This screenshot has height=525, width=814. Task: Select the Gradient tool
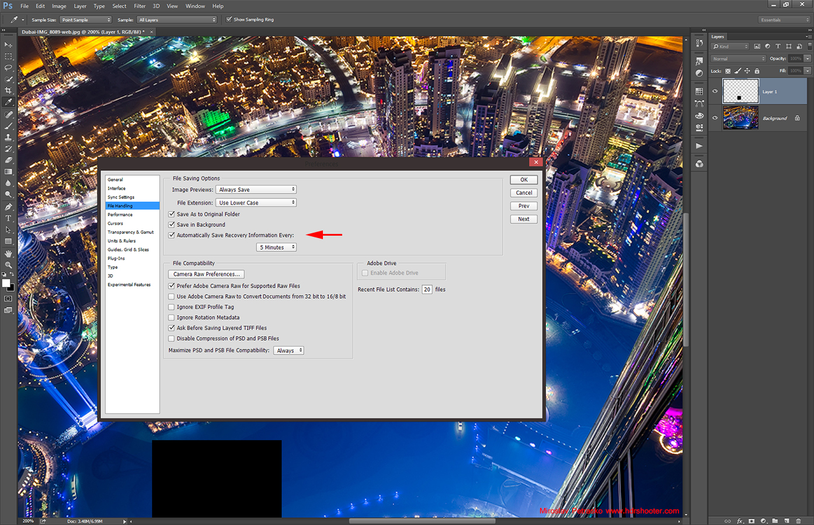8,172
